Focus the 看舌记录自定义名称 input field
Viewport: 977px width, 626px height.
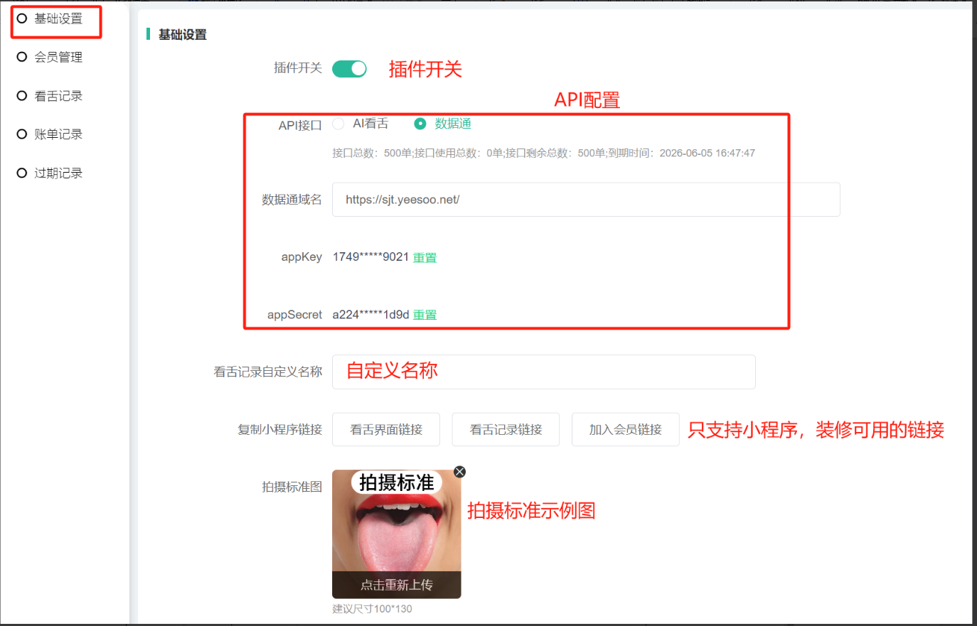coord(543,372)
